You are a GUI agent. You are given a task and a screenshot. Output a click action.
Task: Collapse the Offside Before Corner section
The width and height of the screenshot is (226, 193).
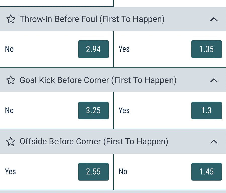coord(214,141)
